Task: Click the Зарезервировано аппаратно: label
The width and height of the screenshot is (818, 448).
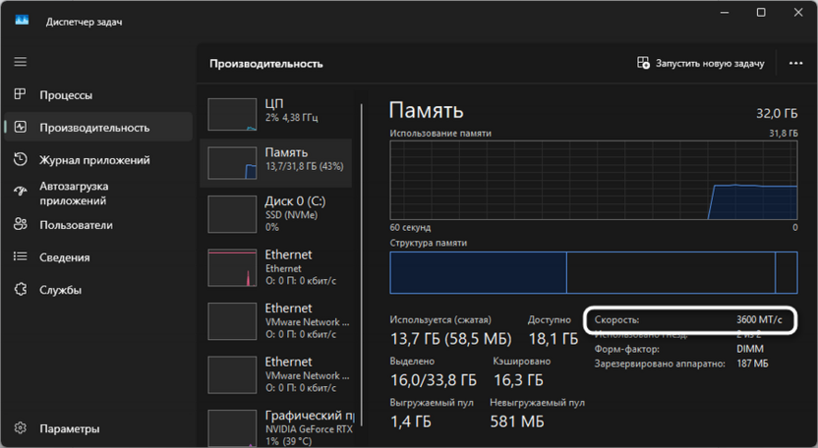Action: click(660, 364)
